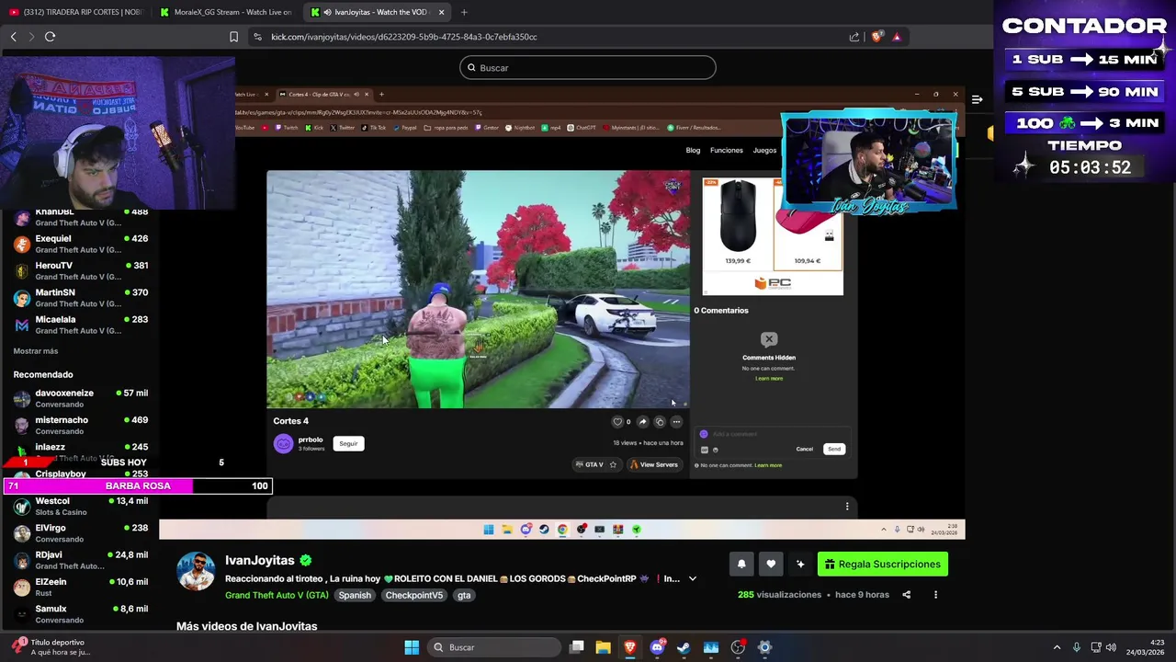Click the Cortes 4 GTA clip video
This screenshot has height=662, width=1176.
coord(478,289)
